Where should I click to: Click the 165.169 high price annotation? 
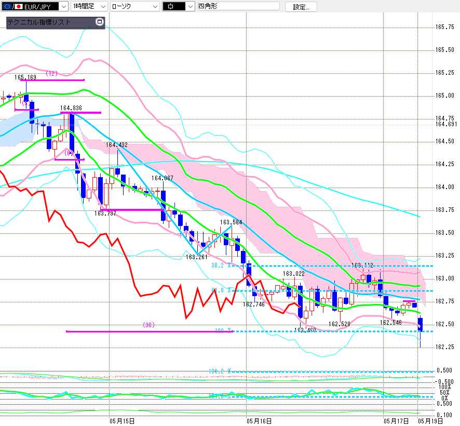coord(25,77)
